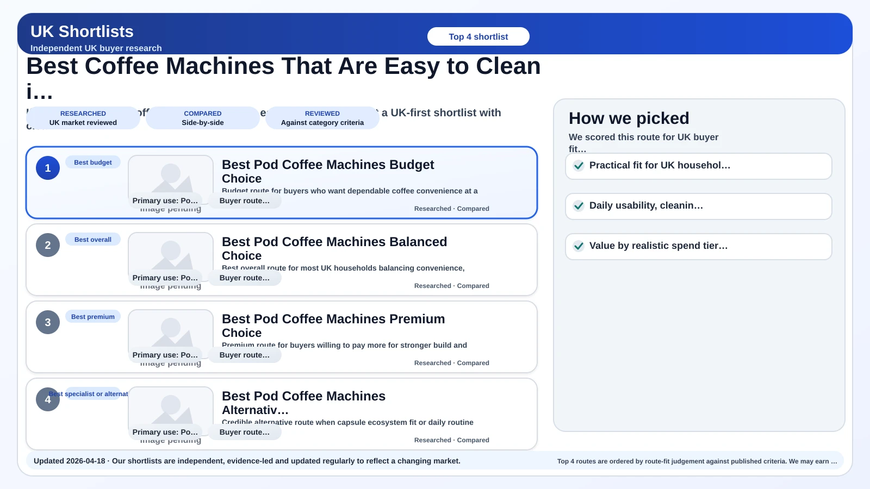The image size is (870, 489).
Task: Click Best overall route for UK households description
Action: coord(343,268)
